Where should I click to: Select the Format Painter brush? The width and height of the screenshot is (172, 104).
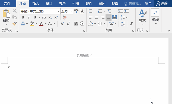15,24
